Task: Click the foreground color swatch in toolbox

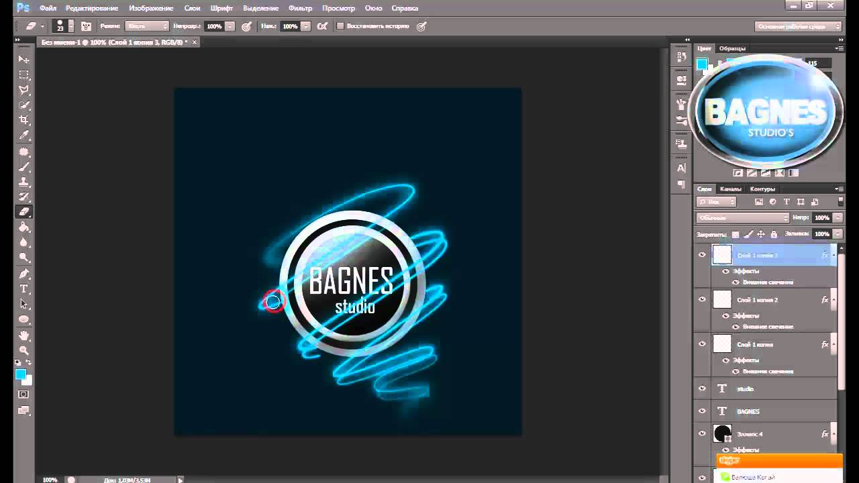Action: [x=21, y=374]
